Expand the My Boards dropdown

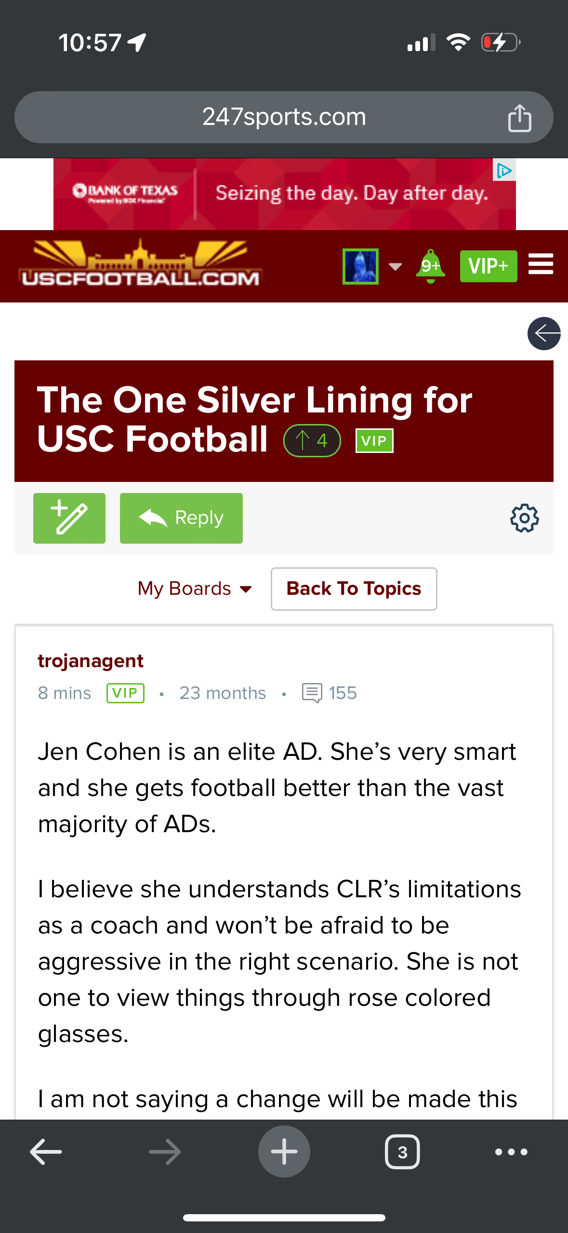[195, 589]
